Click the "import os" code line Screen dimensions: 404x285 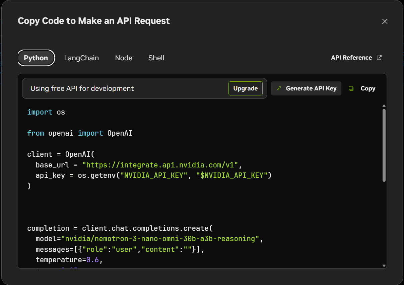46,112
